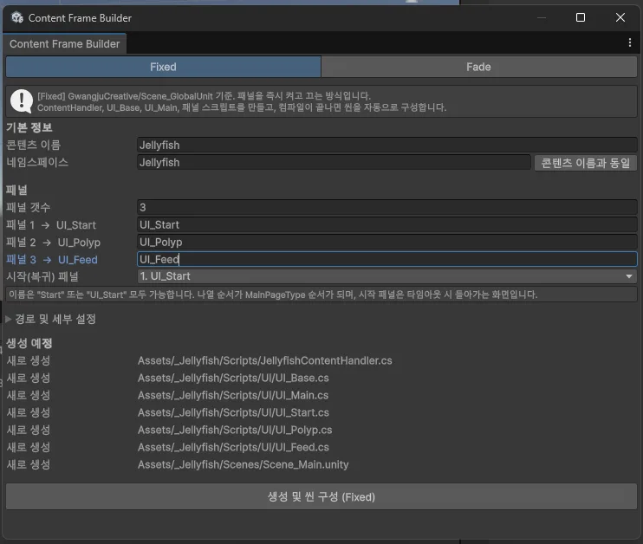
Task: Click the 패널 2 → UI_Polyp label
Action: [54, 243]
